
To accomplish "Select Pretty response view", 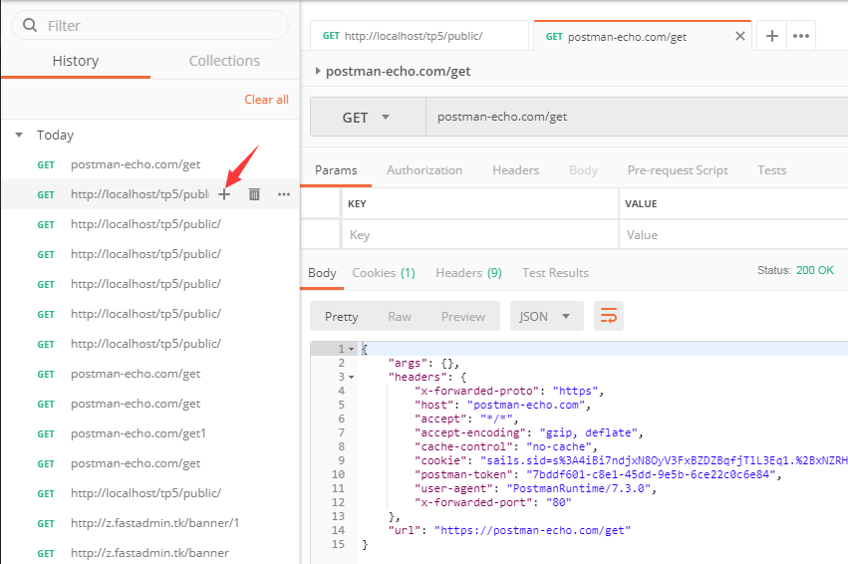I will pos(341,316).
